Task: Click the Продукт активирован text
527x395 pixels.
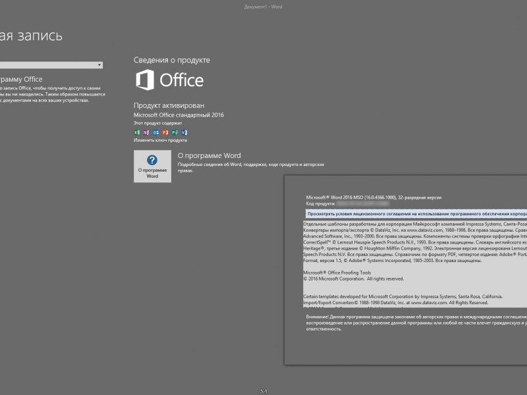Action: click(169, 105)
